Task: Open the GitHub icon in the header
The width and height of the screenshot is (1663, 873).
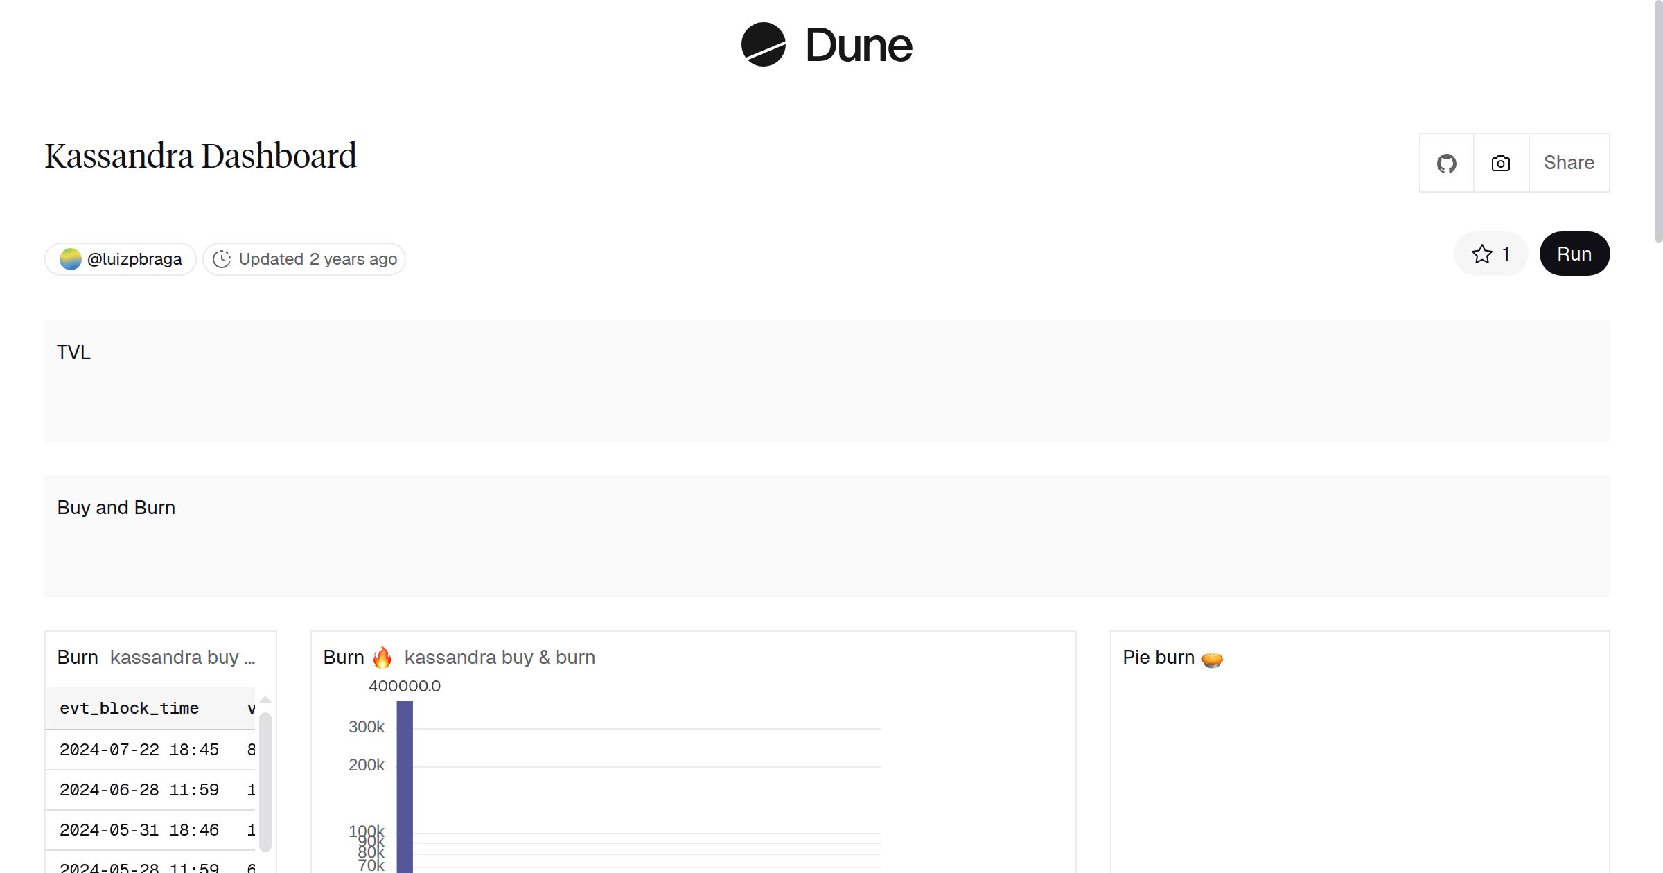Action: click(x=1446, y=162)
